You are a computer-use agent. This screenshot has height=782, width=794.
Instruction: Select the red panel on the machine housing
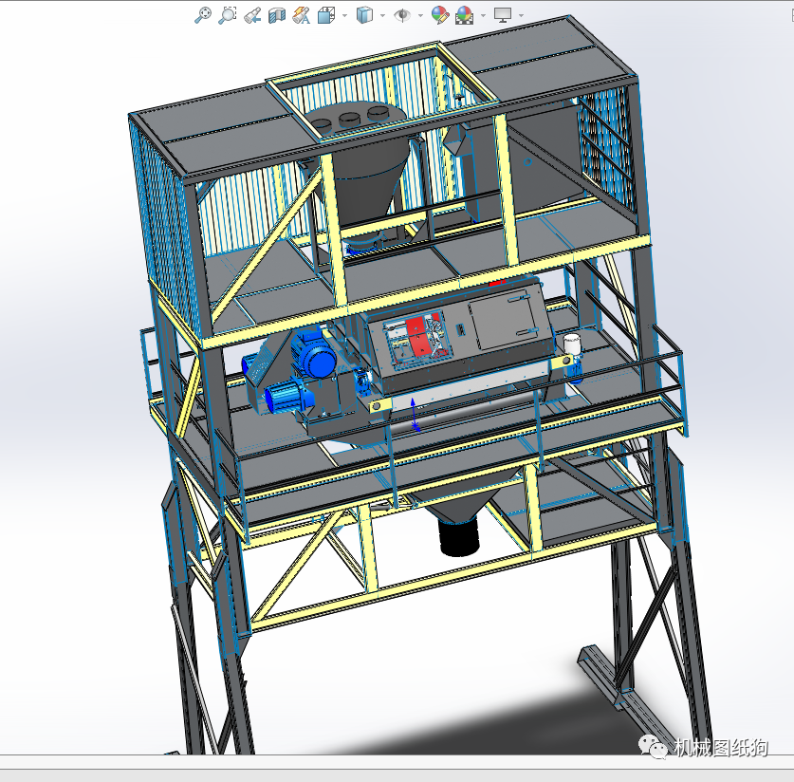click(417, 337)
